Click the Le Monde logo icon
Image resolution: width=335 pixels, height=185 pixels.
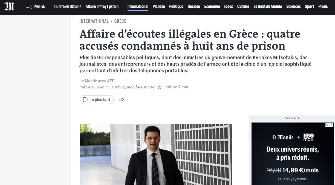click(9, 6)
